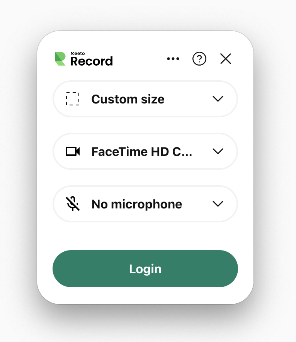Click the "Record" wordmark in the header
Image resolution: width=296 pixels, height=342 pixels.
coord(92,61)
